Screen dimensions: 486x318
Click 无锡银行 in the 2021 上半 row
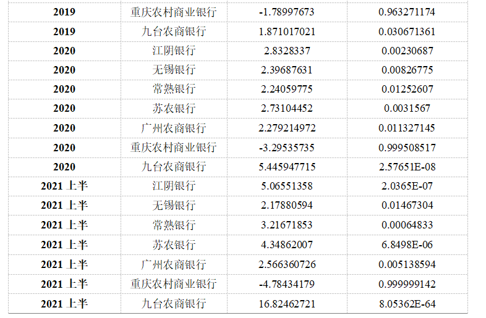[x=174, y=205]
